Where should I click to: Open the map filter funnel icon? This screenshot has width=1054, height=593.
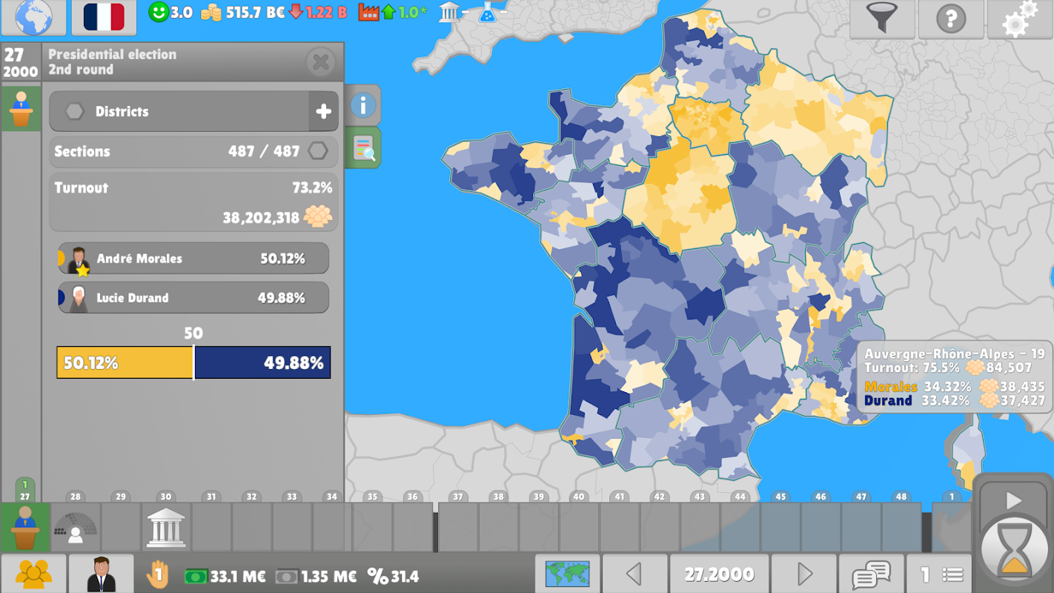click(881, 19)
